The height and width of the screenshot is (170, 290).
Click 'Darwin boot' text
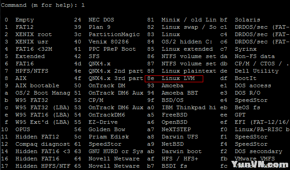click(x=181, y=151)
